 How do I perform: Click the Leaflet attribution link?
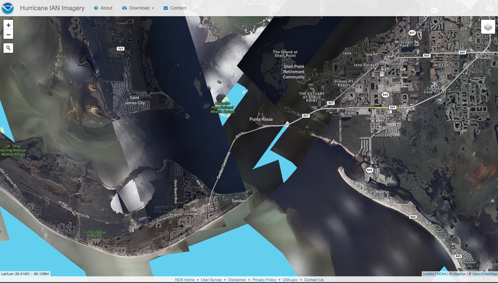click(428, 273)
